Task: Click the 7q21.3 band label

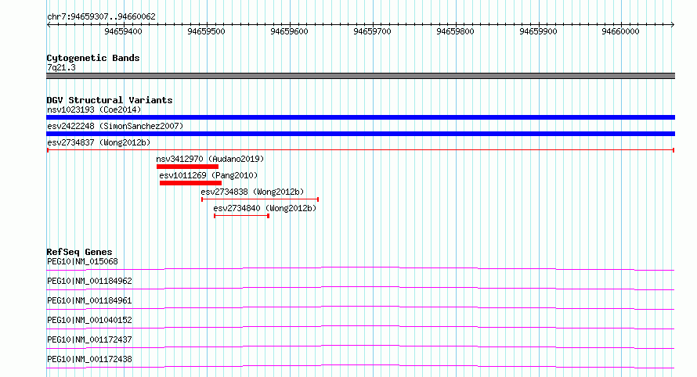Action: click(61, 67)
